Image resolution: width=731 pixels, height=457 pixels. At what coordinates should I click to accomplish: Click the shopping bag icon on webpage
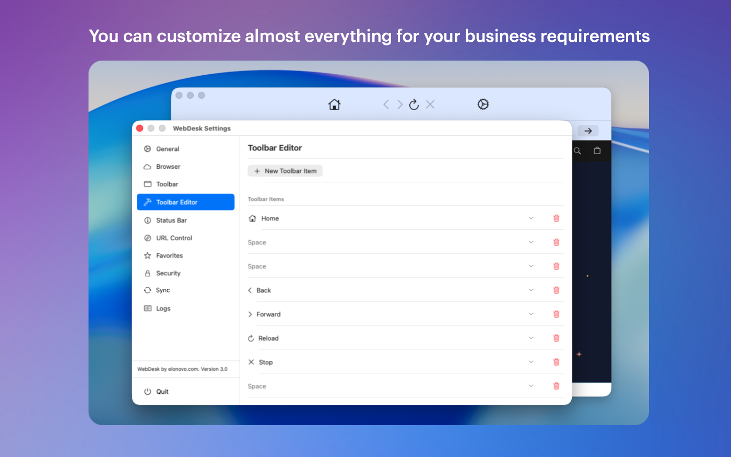(597, 151)
